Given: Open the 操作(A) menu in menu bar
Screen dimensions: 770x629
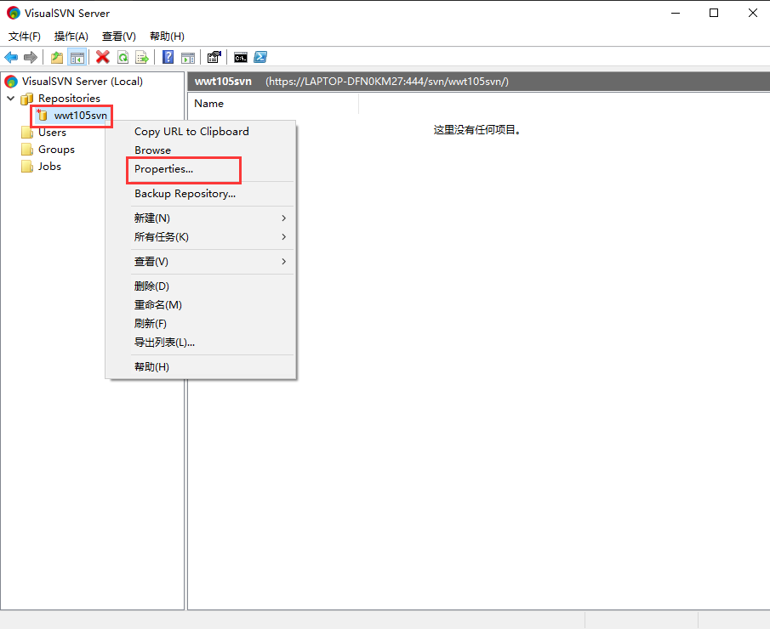Looking at the screenshot, I should click(71, 37).
